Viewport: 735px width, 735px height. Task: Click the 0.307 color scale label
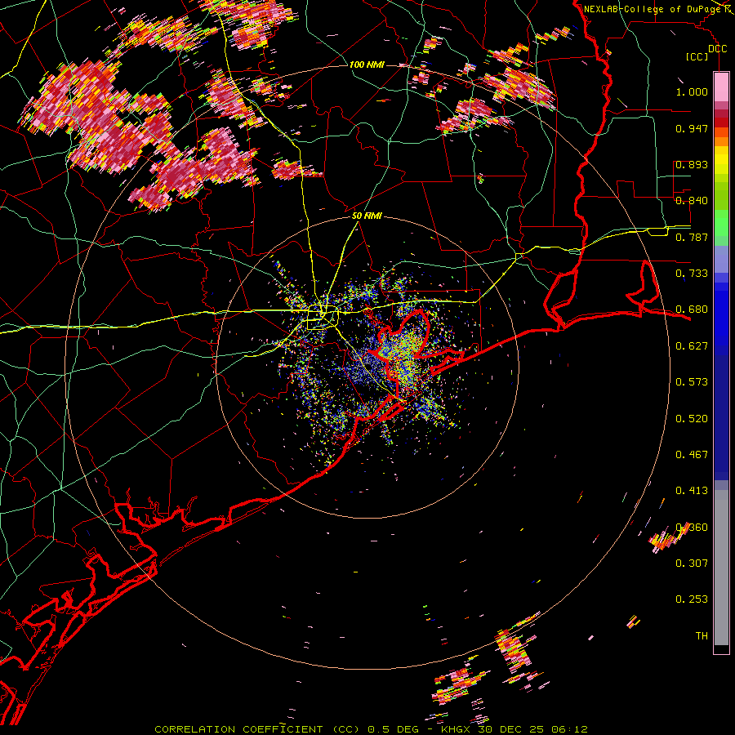(692, 563)
